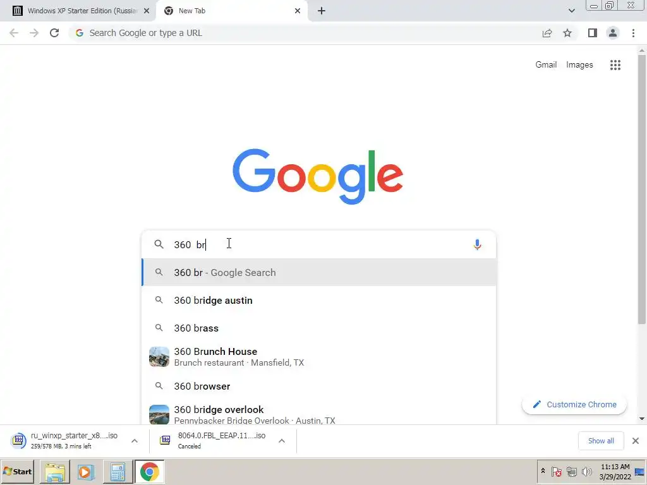
Task: Click the scrollbar down arrow
Action: (x=641, y=419)
